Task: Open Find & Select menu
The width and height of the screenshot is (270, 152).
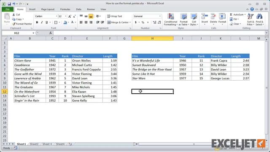Action: (259, 19)
